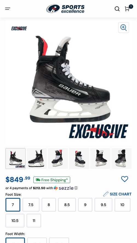Click the Sports Excellence logo
Viewport: 137px width, 243px height.
tap(65, 9)
